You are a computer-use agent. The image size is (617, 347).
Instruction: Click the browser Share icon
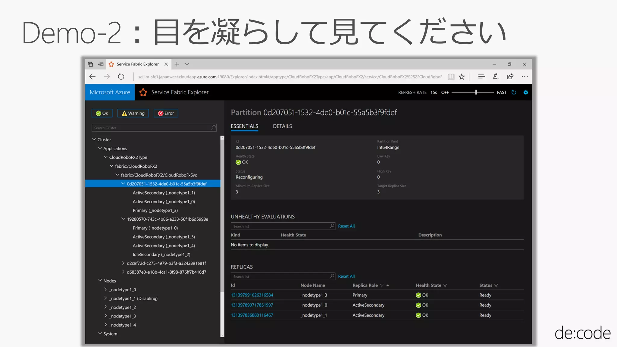pyautogui.click(x=510, y=77)
